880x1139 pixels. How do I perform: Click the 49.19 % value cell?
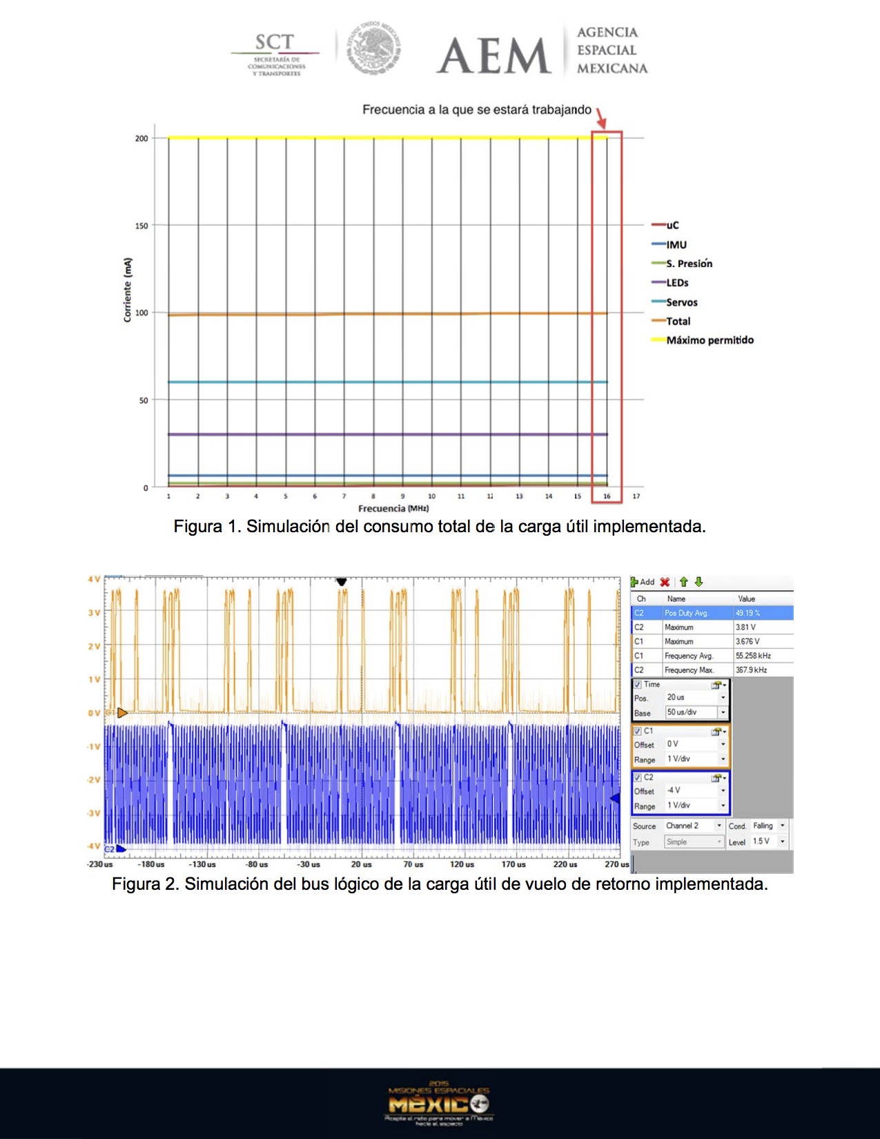tap(763, 613)
